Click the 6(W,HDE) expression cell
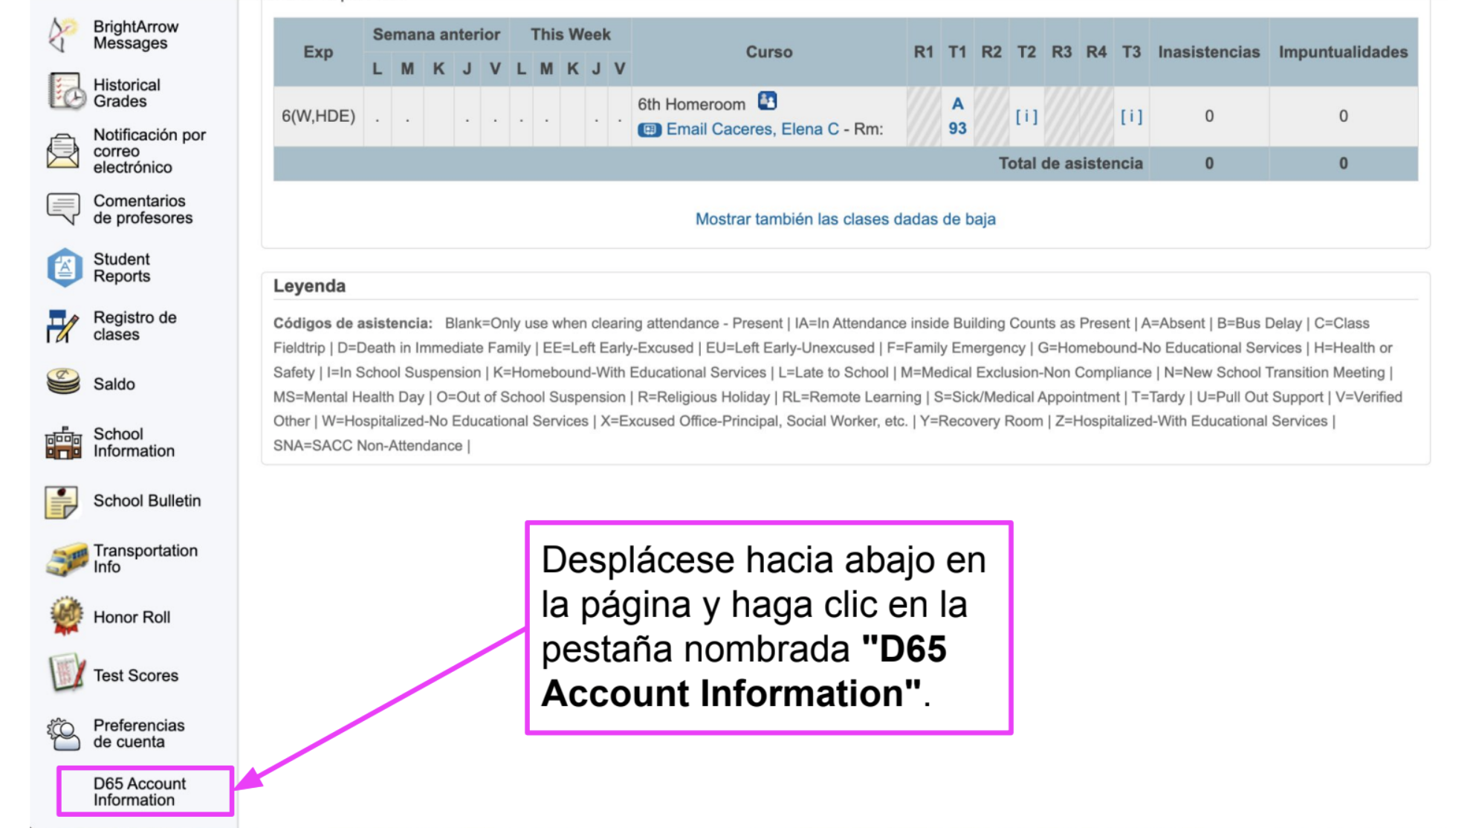Screen dimensions: 1473x828 (318, 116)
